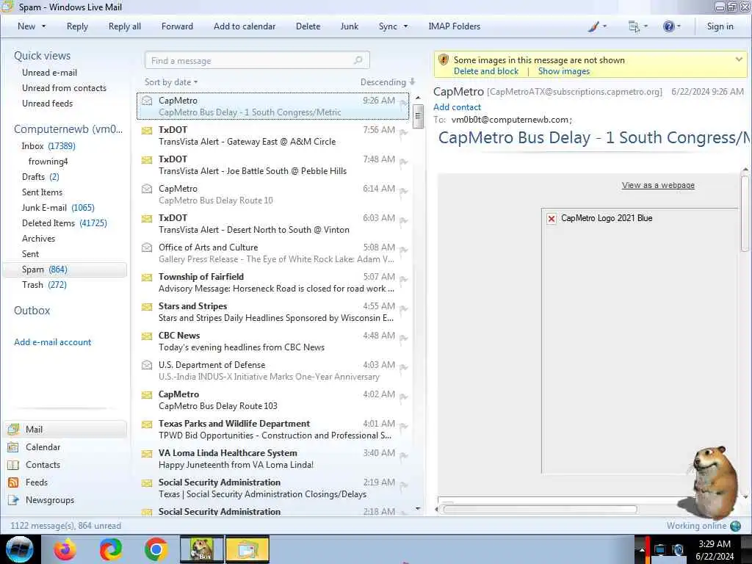
Task: Click the preview pane vertical scrollbar thumb
Action: pyautogui.click(x=745, y=214)
